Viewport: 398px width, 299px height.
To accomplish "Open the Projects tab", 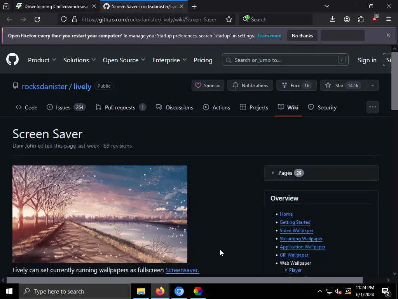I will tap(254, 107).
